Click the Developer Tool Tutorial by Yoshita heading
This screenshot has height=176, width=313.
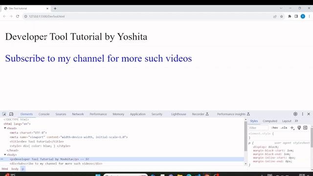click(x=76, y=37)
